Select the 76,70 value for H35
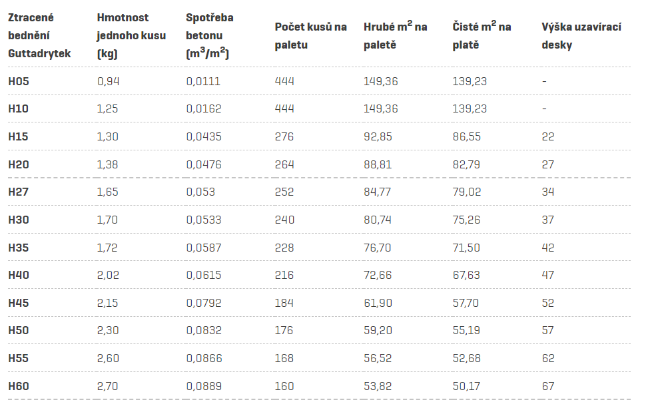The image size is (660, 408). pyautogui.click(x=377, y=248)
